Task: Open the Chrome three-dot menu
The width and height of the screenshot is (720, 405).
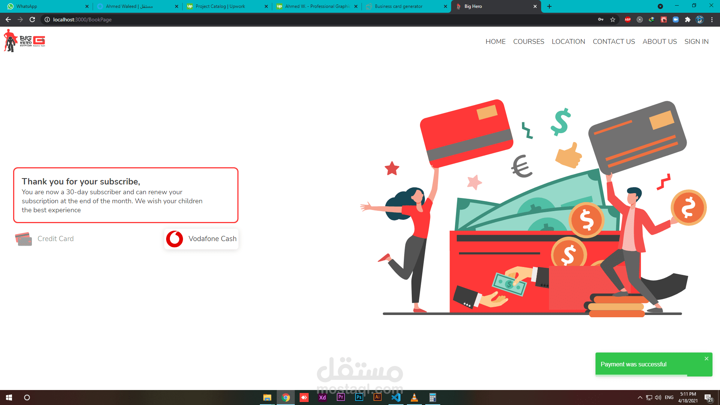Action: (712, 19)
